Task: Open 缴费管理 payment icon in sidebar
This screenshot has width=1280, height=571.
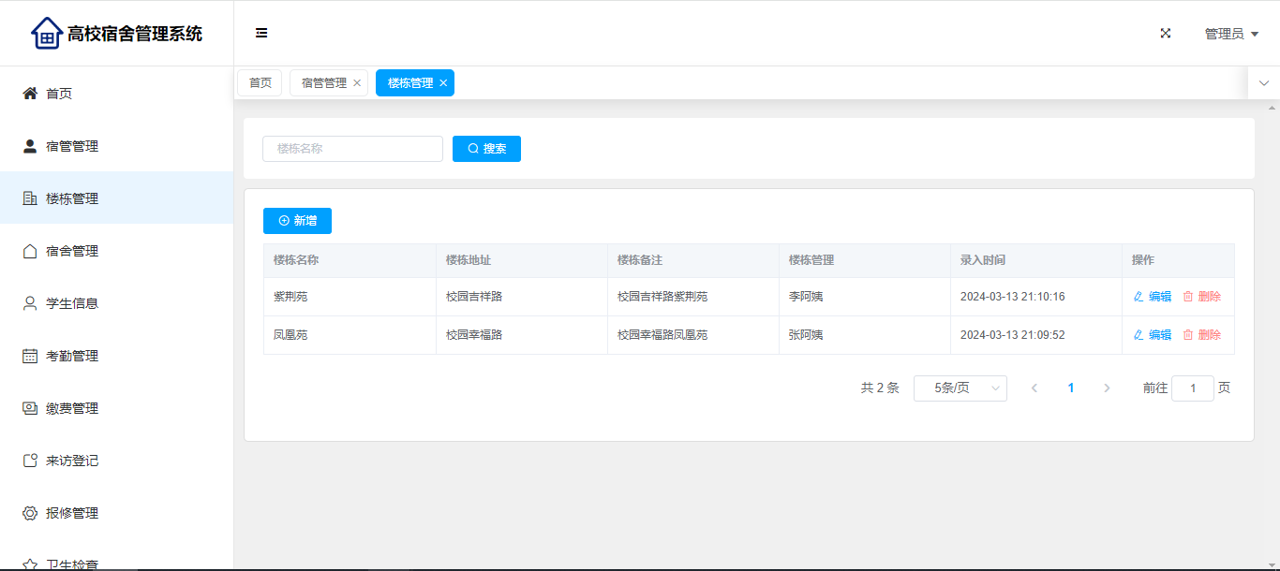Action: point(30,408)
